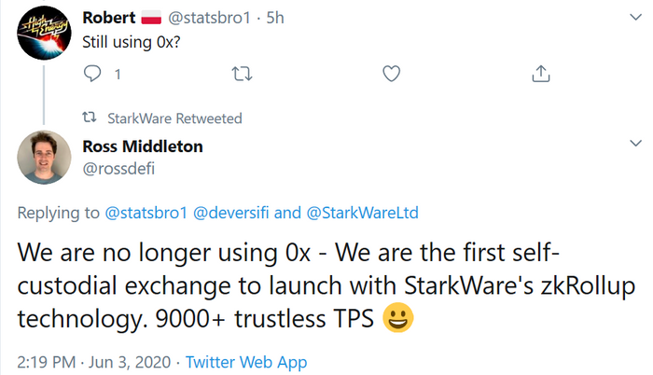The height and width of the screenshot is (375, 653).
Task: Click the small retweet icon beside "StarkWare Retweeted"
Action: click(90, 118)
